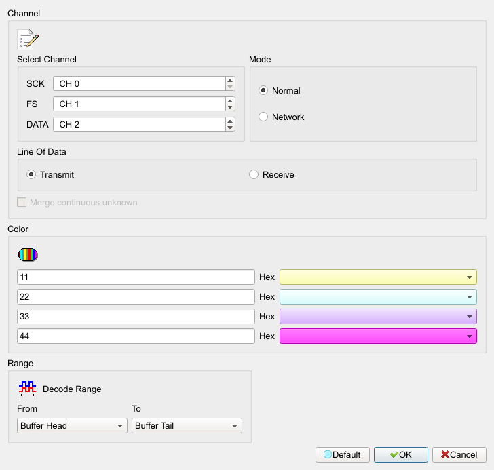Screen dimensions: 494x470
Task: Increase SCK channel with up arrow
Action: [230, 80]
